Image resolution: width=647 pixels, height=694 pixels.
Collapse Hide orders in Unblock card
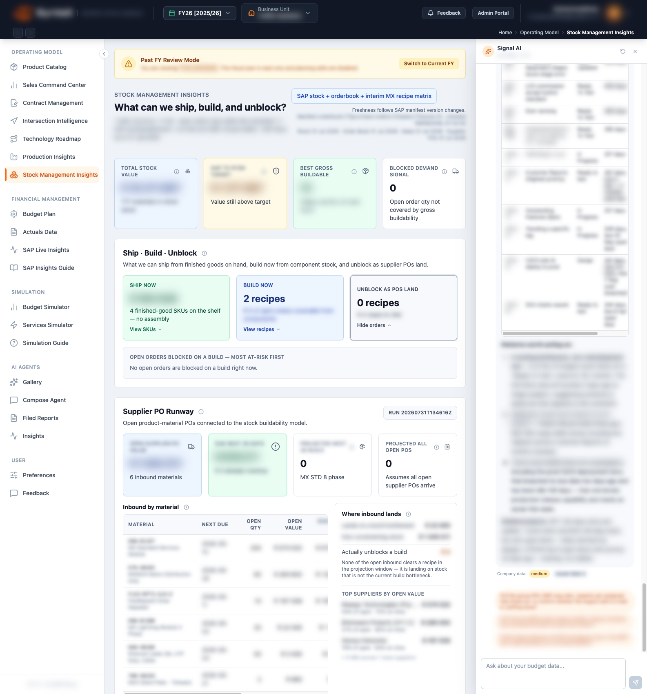click(x=374, y=325)
